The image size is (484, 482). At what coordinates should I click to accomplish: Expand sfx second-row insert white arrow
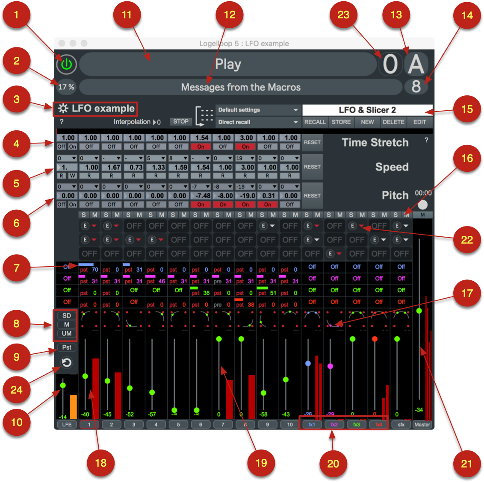(x=406, y=240)
